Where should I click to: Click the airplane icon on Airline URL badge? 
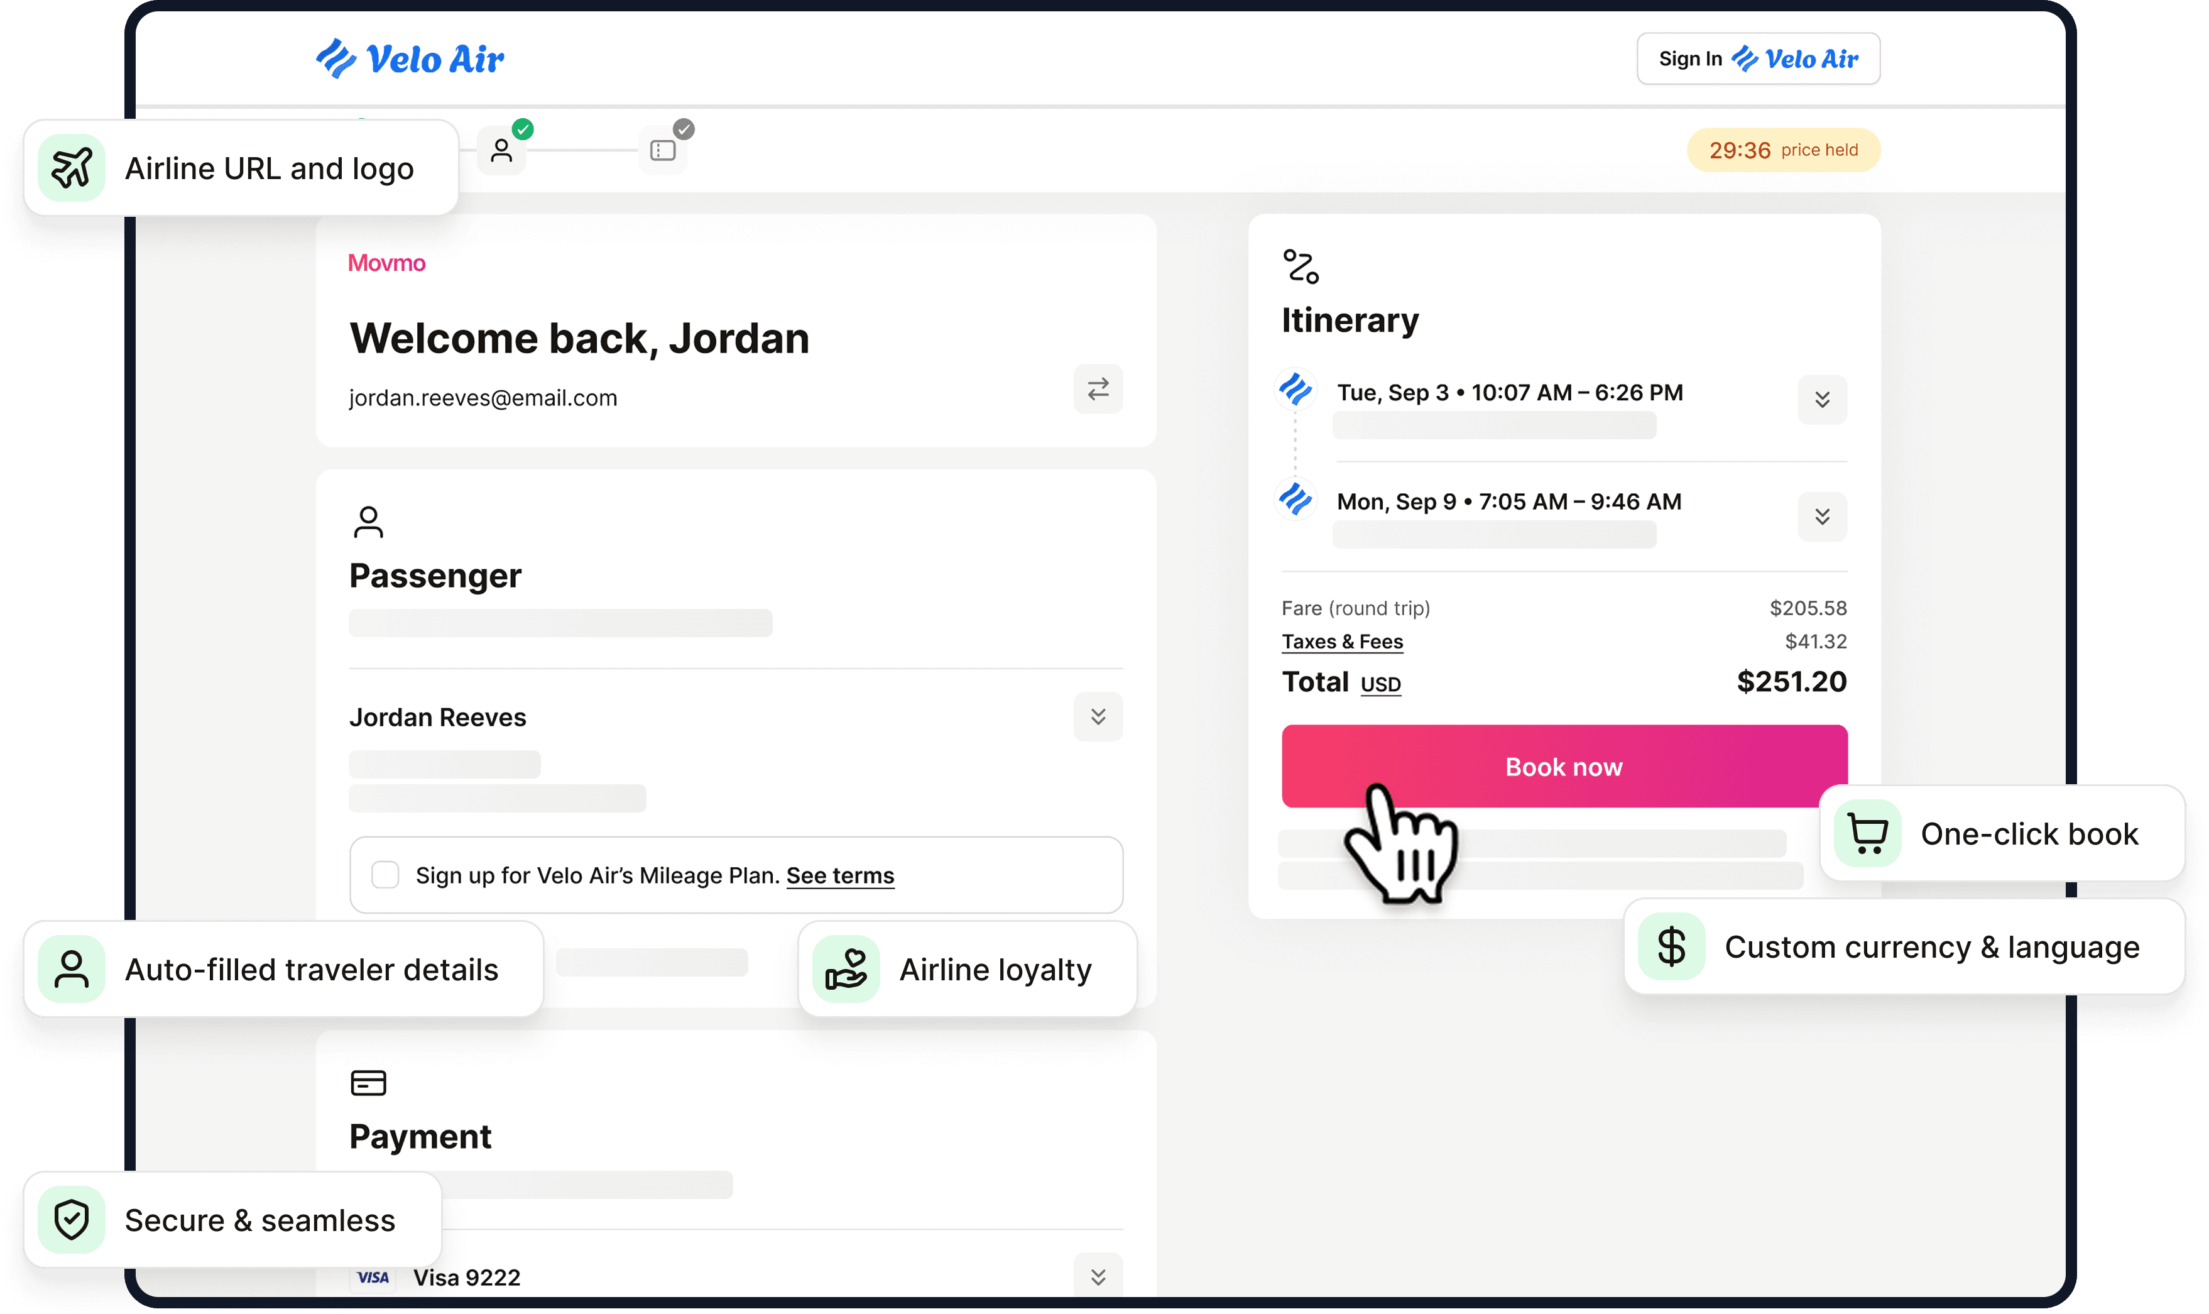point(72,168)
